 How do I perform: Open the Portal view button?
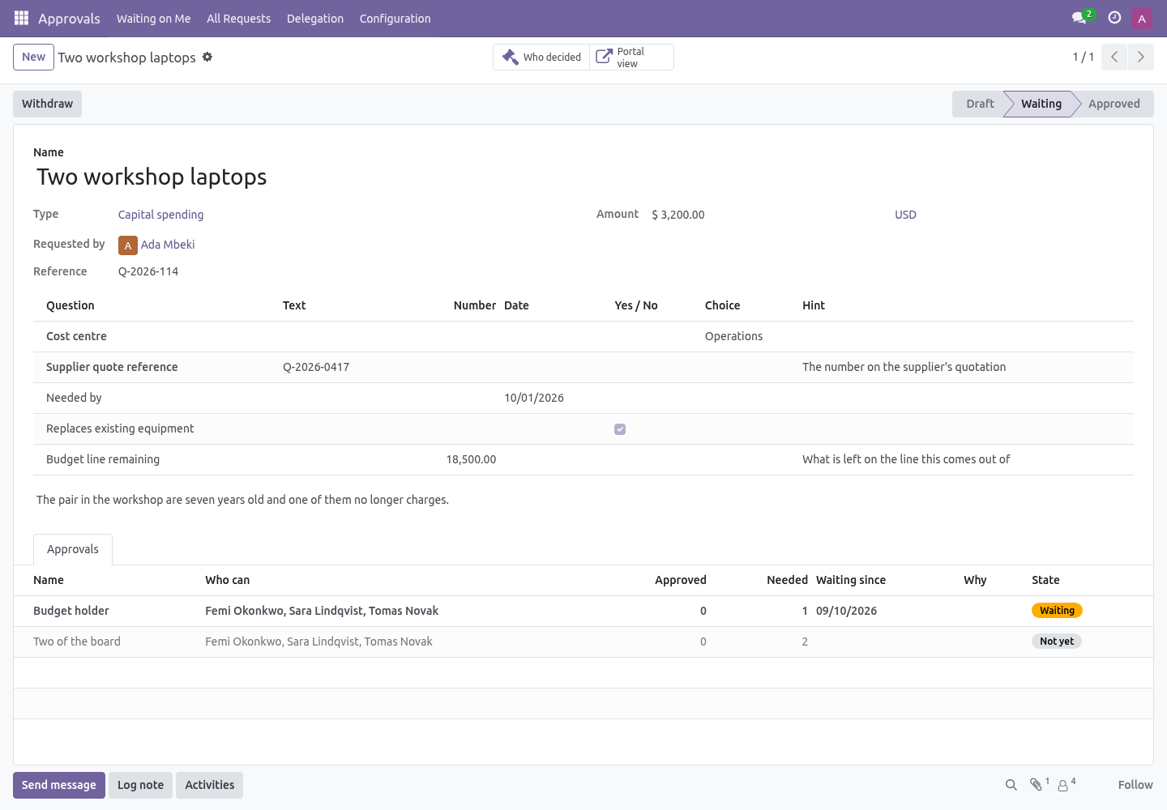pos(631,57)
